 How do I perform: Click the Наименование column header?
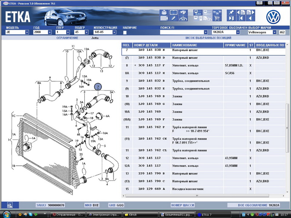pyautogui.click(x=197, y=45)
